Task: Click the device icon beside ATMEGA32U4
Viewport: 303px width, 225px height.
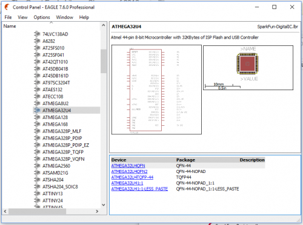Action: [37, 110]
